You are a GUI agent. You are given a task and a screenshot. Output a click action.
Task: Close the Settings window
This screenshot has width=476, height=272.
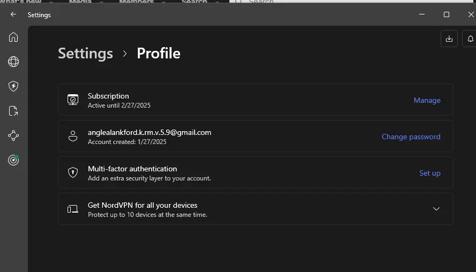(x=471, y=14)
